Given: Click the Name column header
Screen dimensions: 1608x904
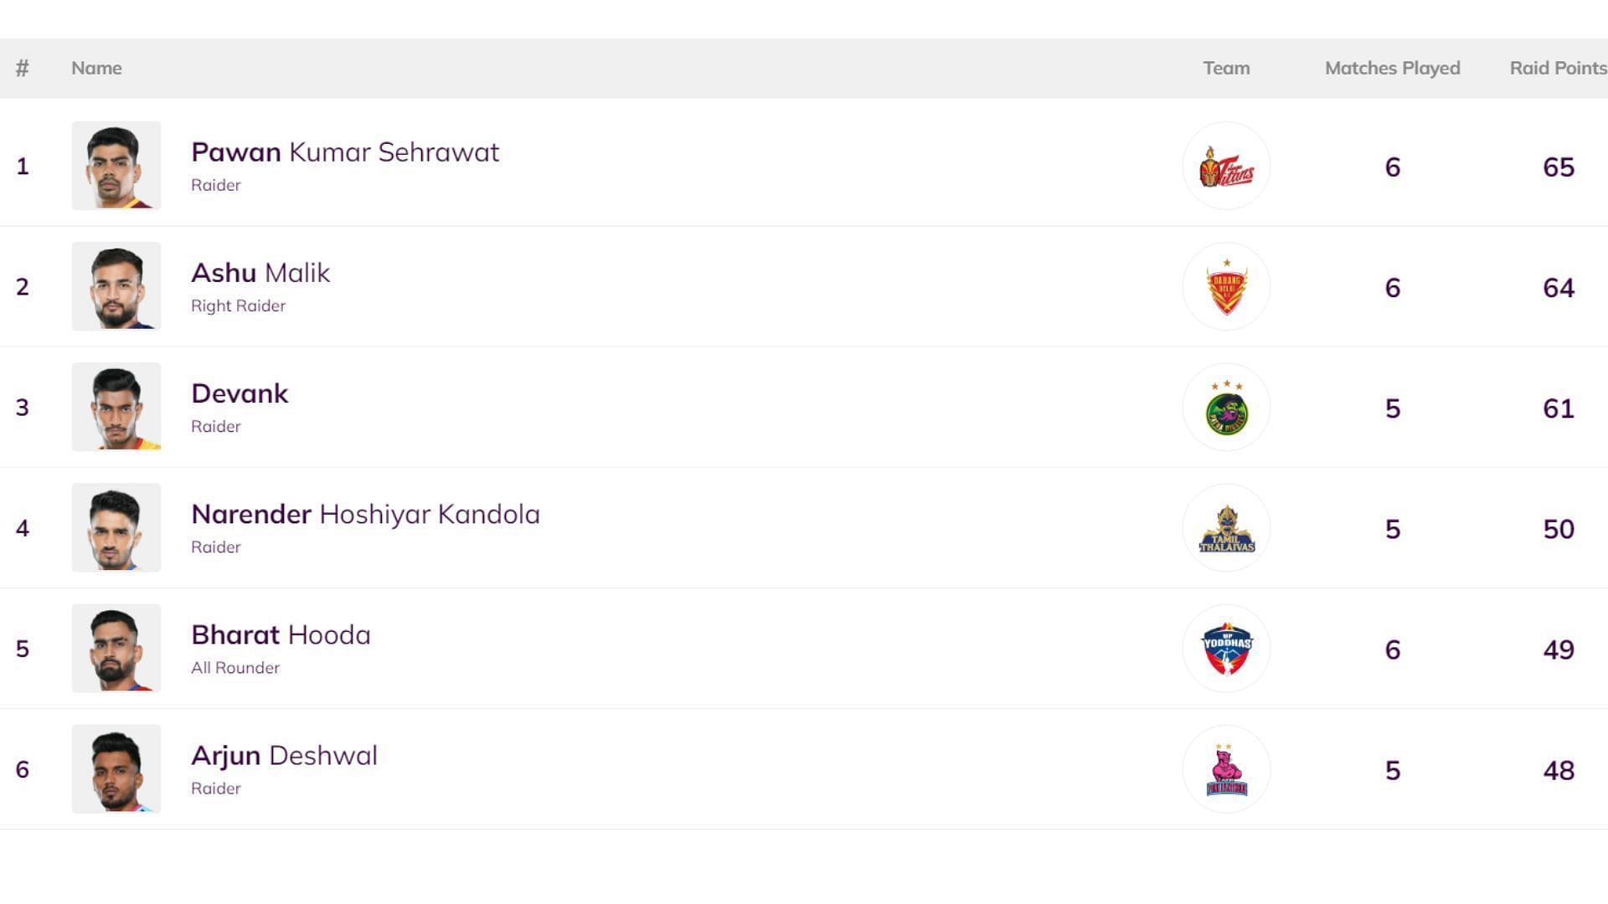Looking at the screenshot, I should click(96, 68).
